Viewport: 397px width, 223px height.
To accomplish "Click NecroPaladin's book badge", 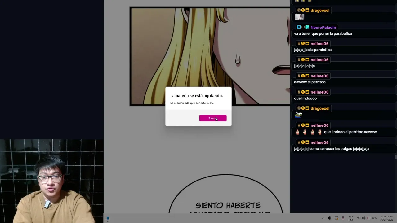I will coord(303,27).
